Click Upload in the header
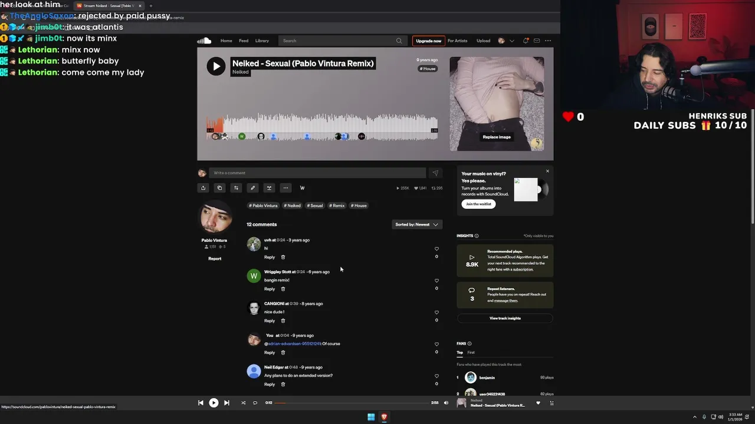755x424 pixels. pos(483,41)
